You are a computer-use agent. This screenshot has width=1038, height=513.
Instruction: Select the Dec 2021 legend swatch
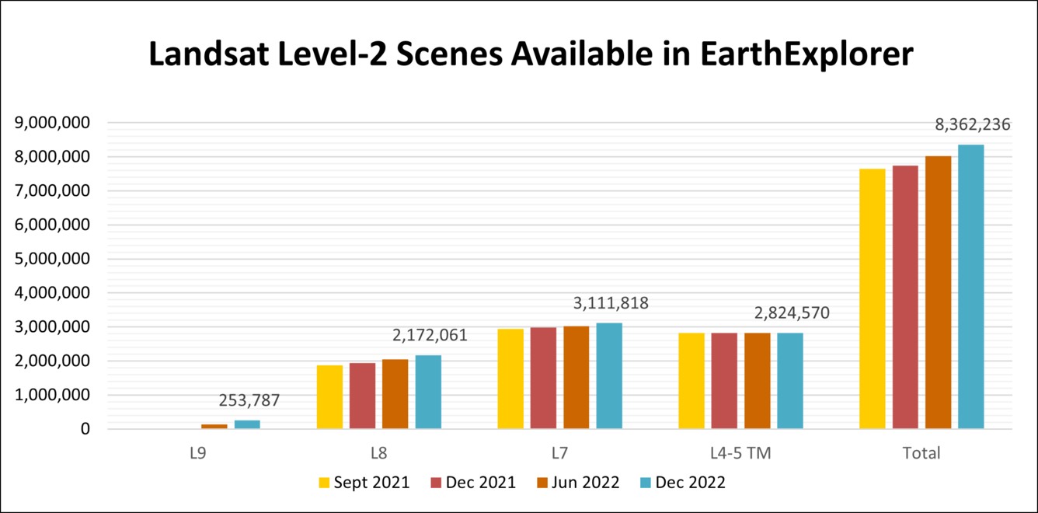point(436,483)
